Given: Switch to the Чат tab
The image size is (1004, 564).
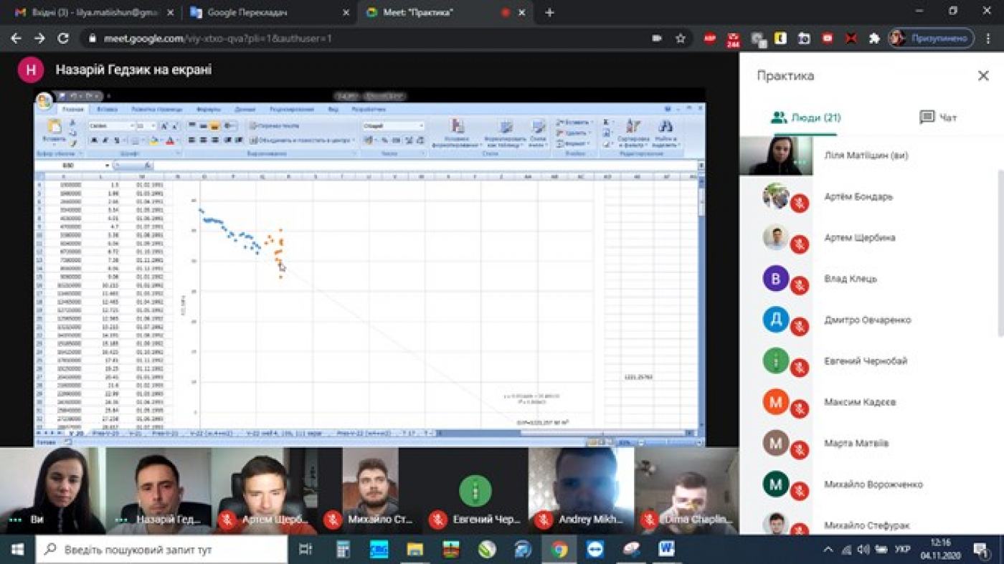Looking at the screenshot, I should (x=938, y=118).
